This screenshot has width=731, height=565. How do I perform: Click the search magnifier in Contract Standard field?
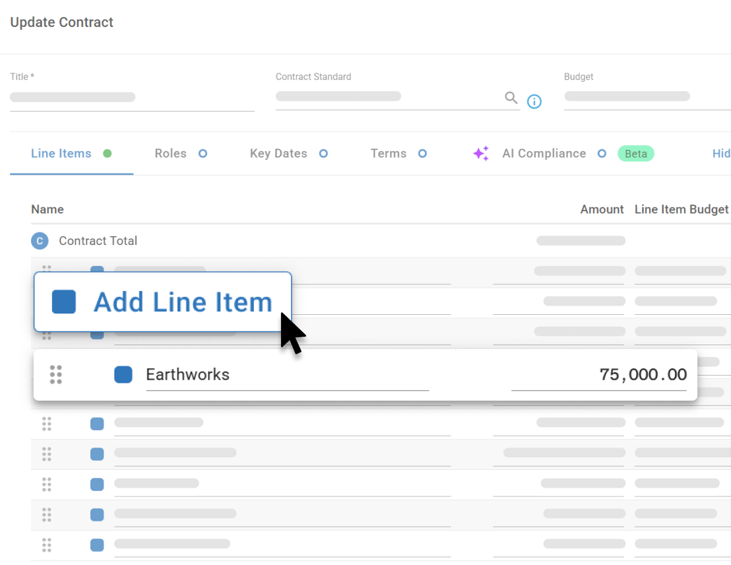(511, 97)
